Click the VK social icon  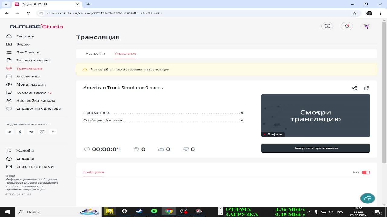[x=9, y=132]
